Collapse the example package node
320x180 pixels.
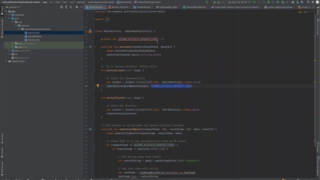point(15,25)
